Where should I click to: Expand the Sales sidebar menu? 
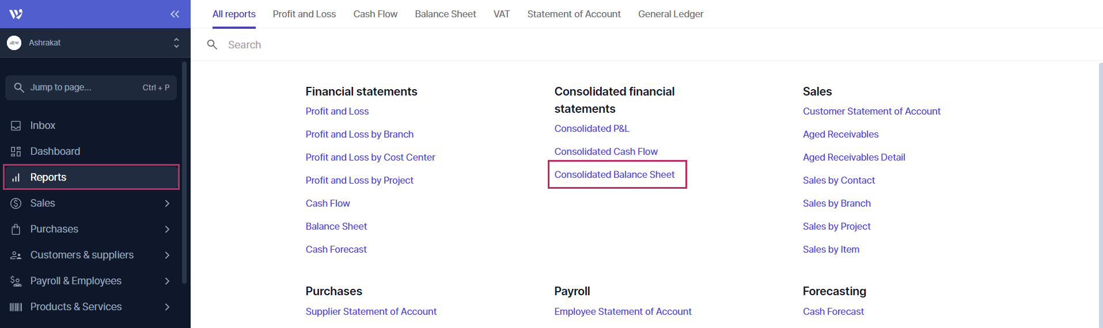coord(167,203)
